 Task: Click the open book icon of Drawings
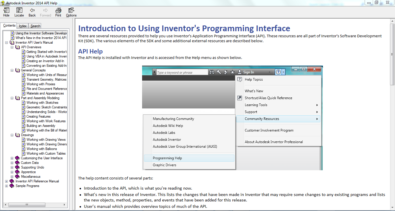click(18, 135)
